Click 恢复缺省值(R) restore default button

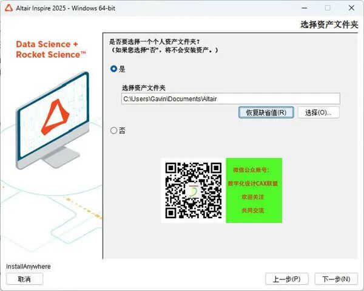click(x=266, y=112)
